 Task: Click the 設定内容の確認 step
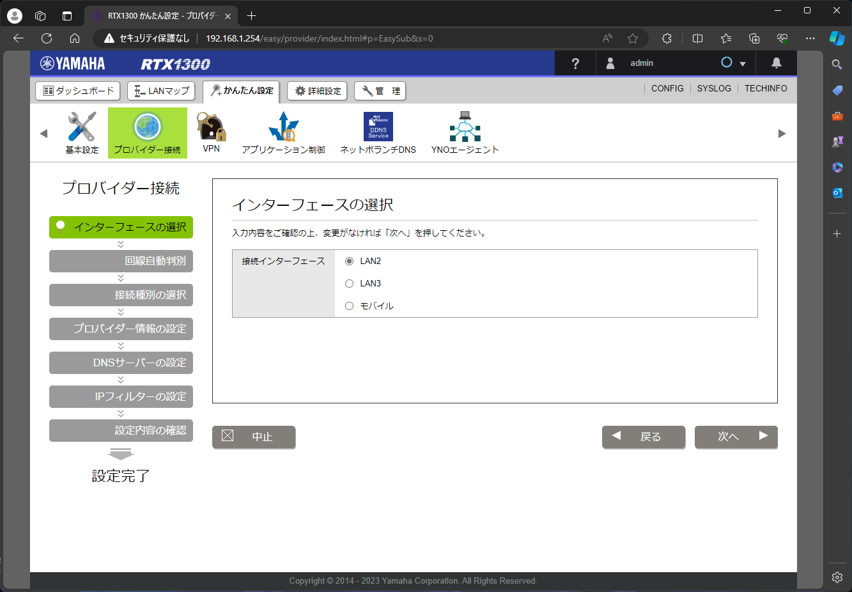point(121,430)
